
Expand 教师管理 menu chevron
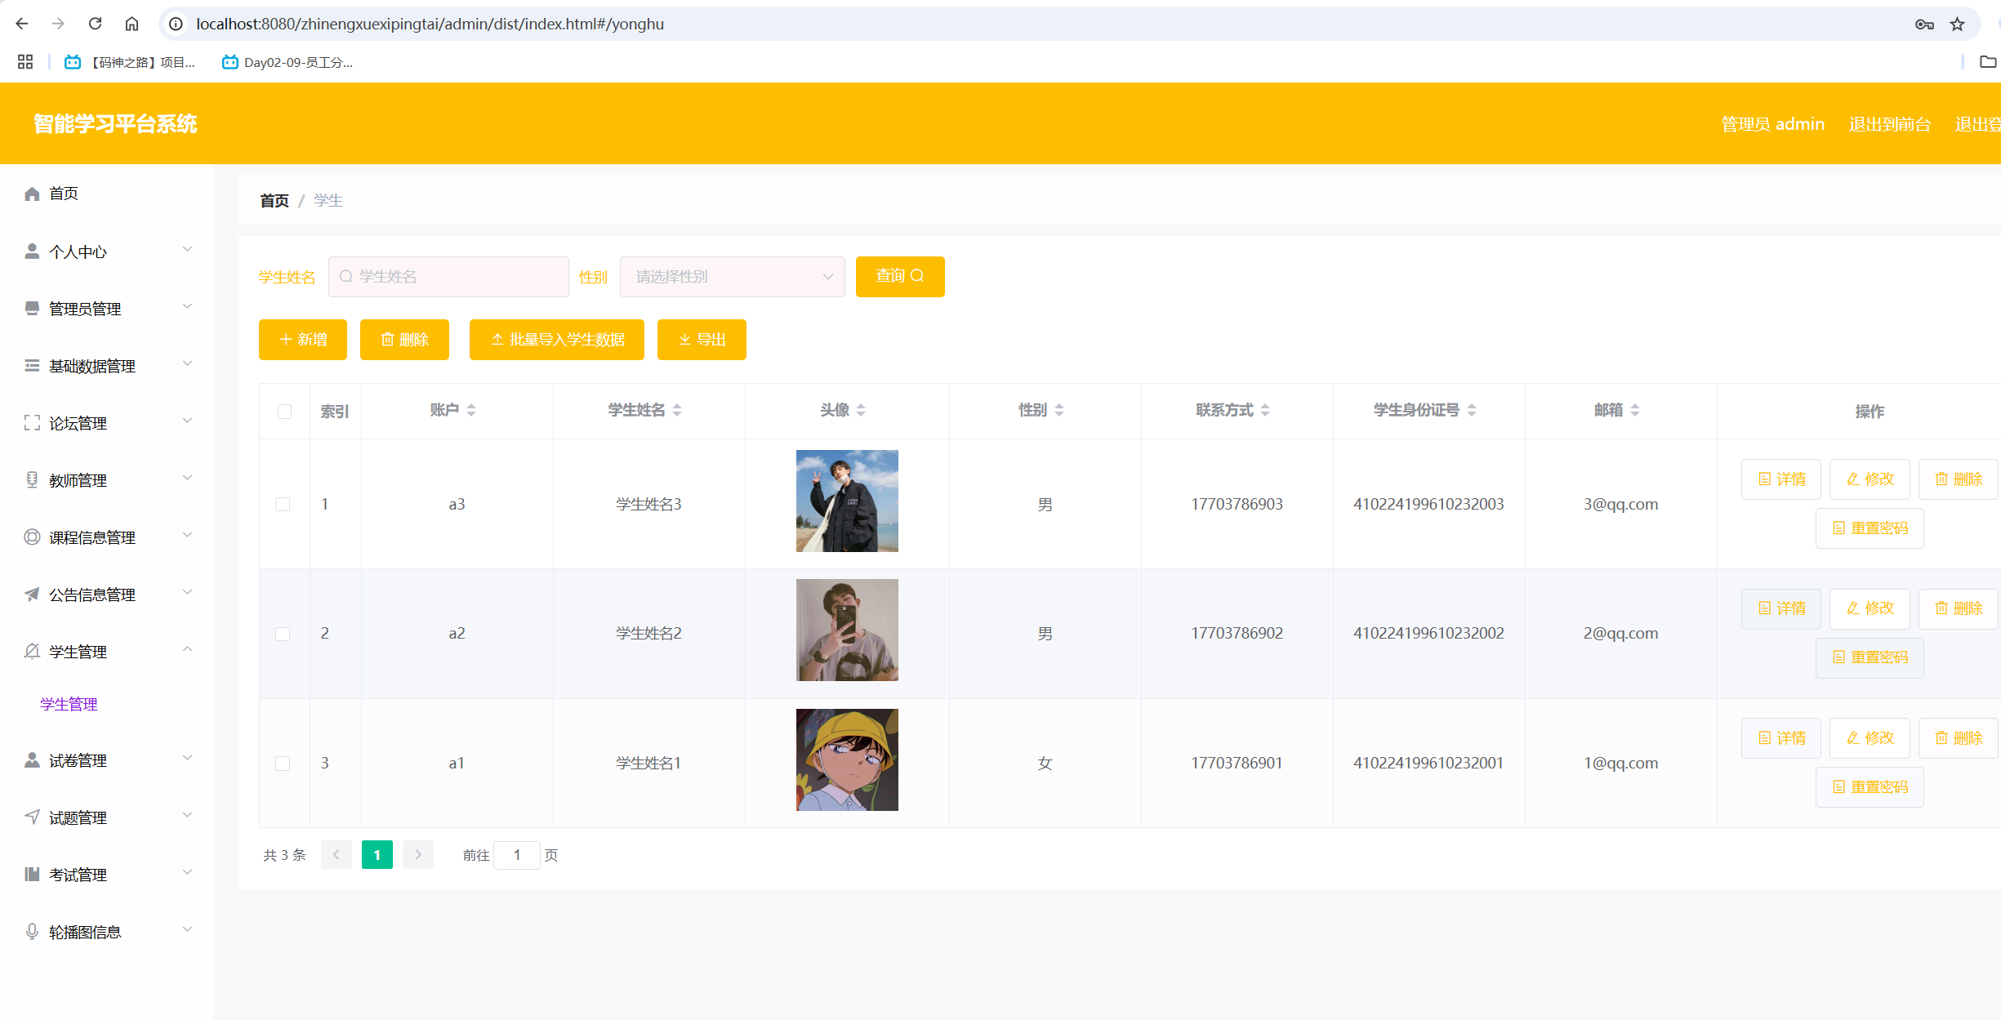(x=187, y=479)
